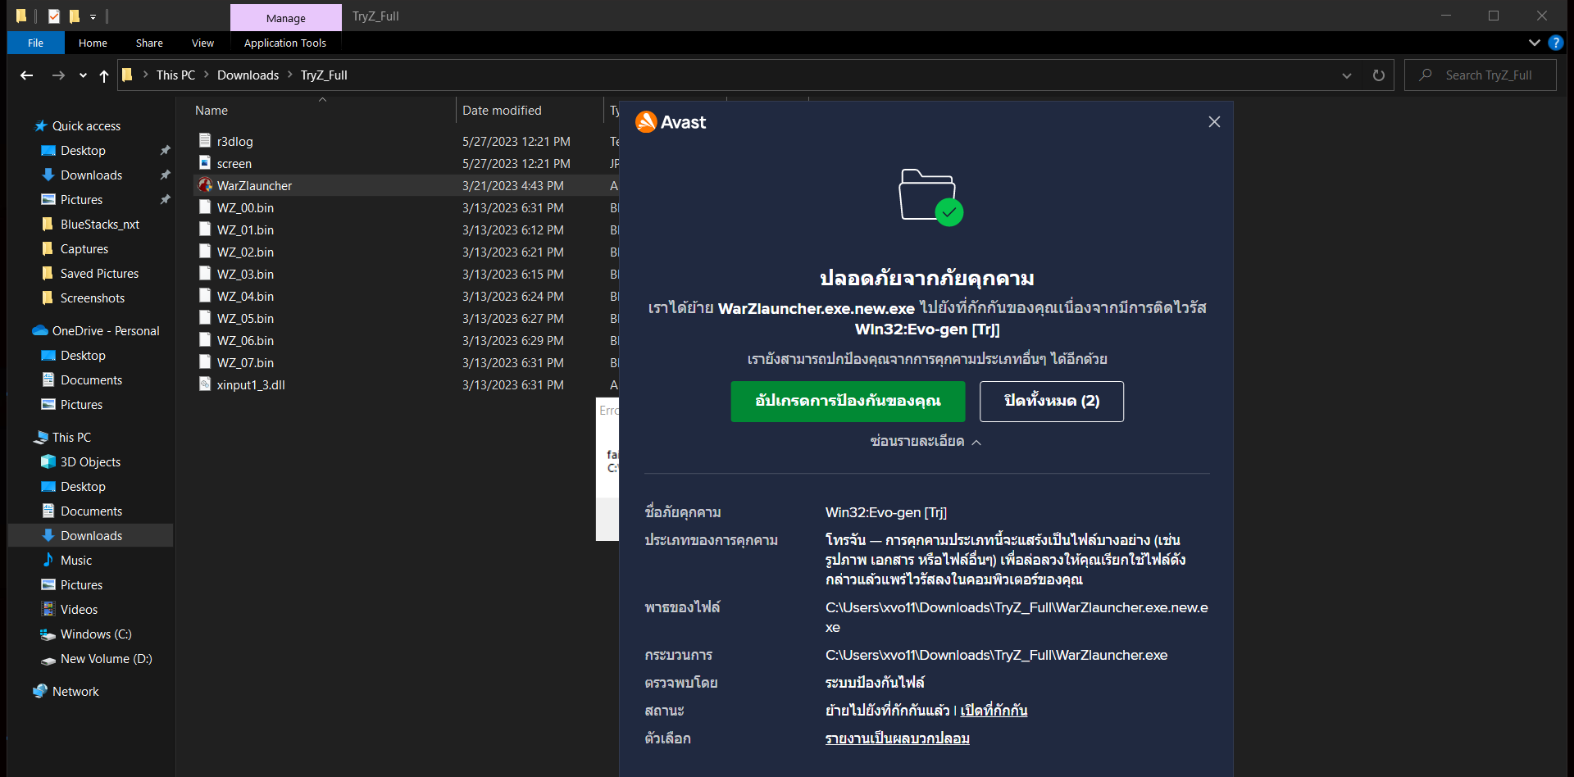
Task: Click the green Avast upgrade protection button
Action: 848,402
